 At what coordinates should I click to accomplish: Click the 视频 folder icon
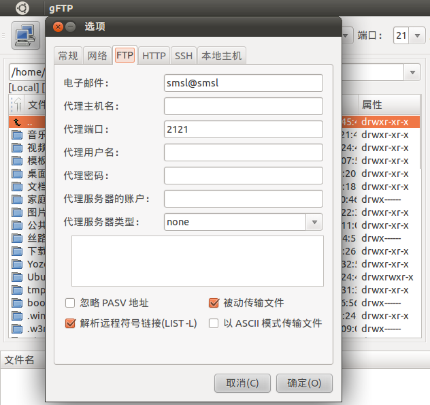pyautogui.click(x=17, y=148)
